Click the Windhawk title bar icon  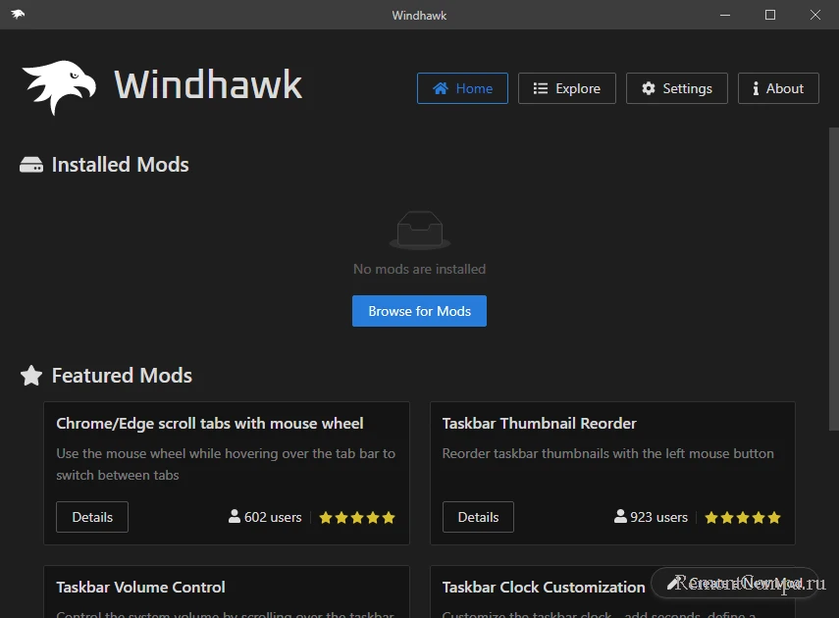click(19, 15)
